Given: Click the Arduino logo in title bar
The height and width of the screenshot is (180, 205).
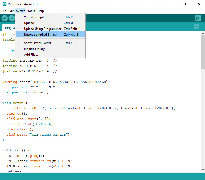Looking at the screenshot, I should (4, 4).
